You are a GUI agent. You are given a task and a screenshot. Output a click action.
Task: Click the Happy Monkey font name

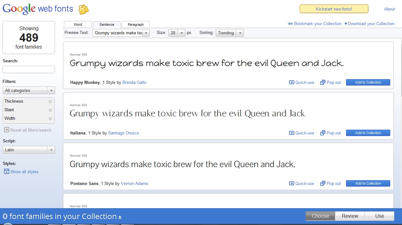(85, 82)
